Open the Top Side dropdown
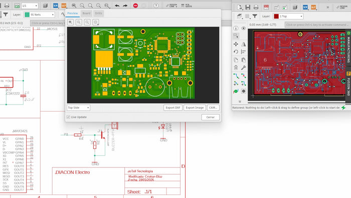The width and height of the screenshot is (351, 198). [x=78, y=107]
